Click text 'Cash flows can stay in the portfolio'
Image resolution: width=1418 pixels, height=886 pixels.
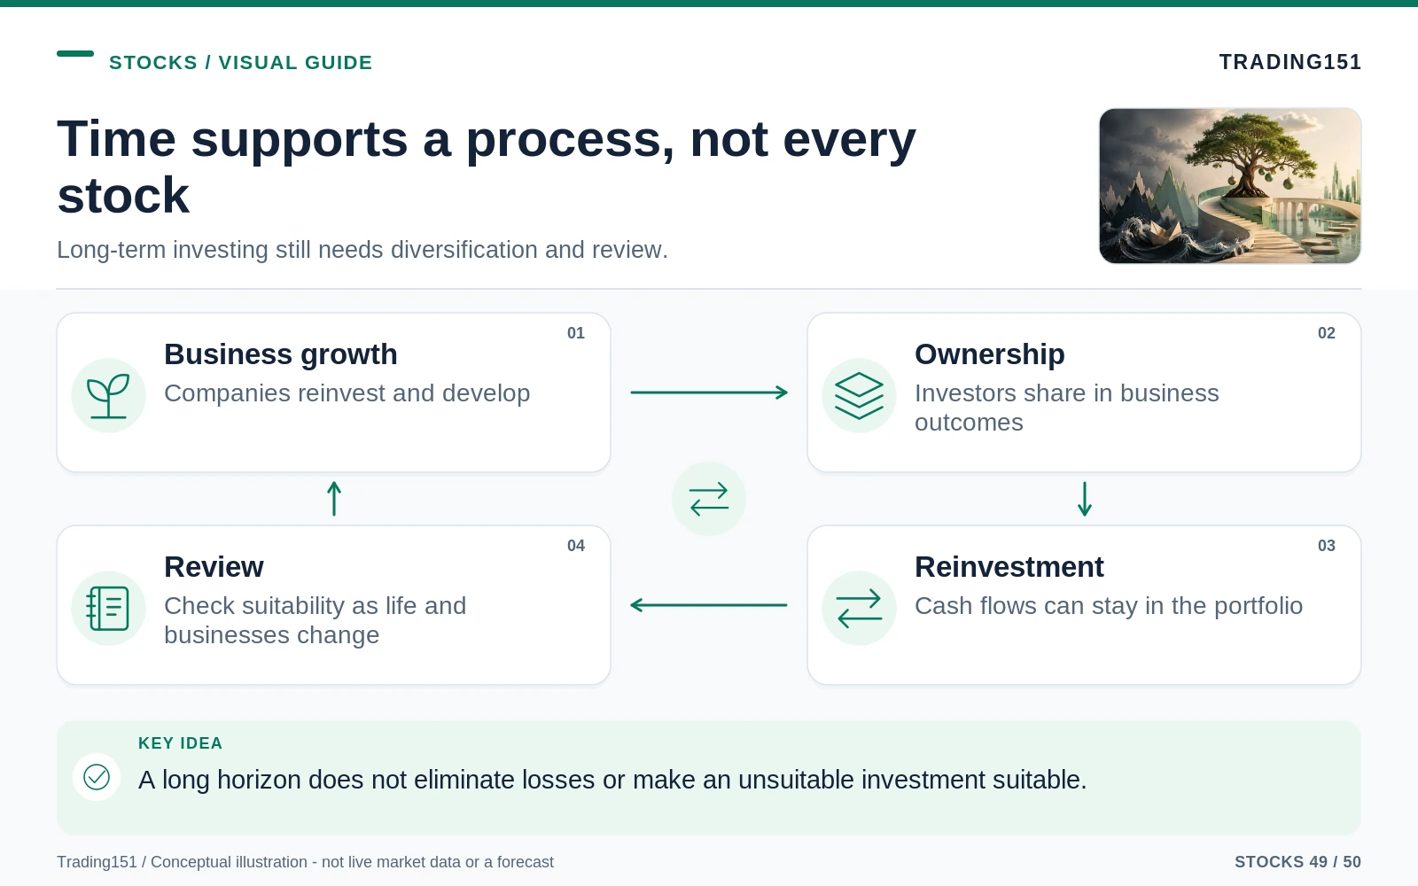(1109, 606)
